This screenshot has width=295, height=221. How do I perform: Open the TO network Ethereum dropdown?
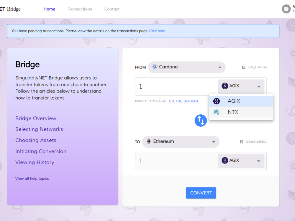(181, 142)
